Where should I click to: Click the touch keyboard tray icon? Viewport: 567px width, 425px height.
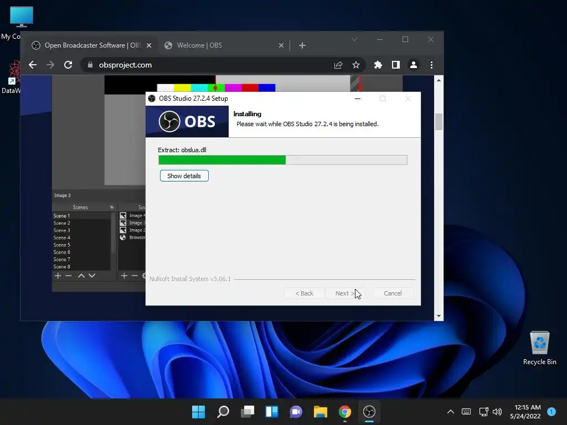click(x=466, y=412)
